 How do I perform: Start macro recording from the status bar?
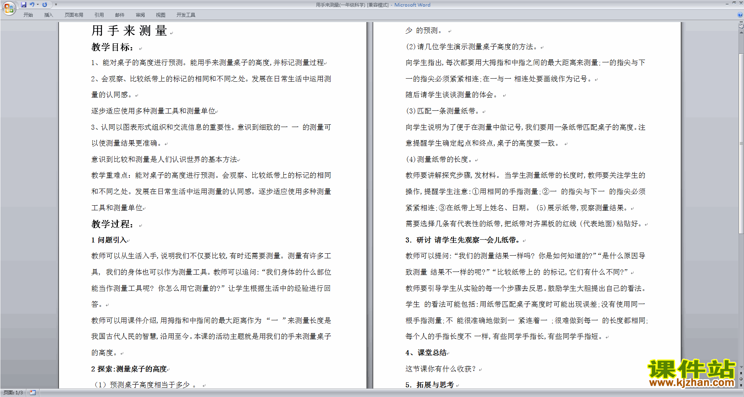point(33,393)
